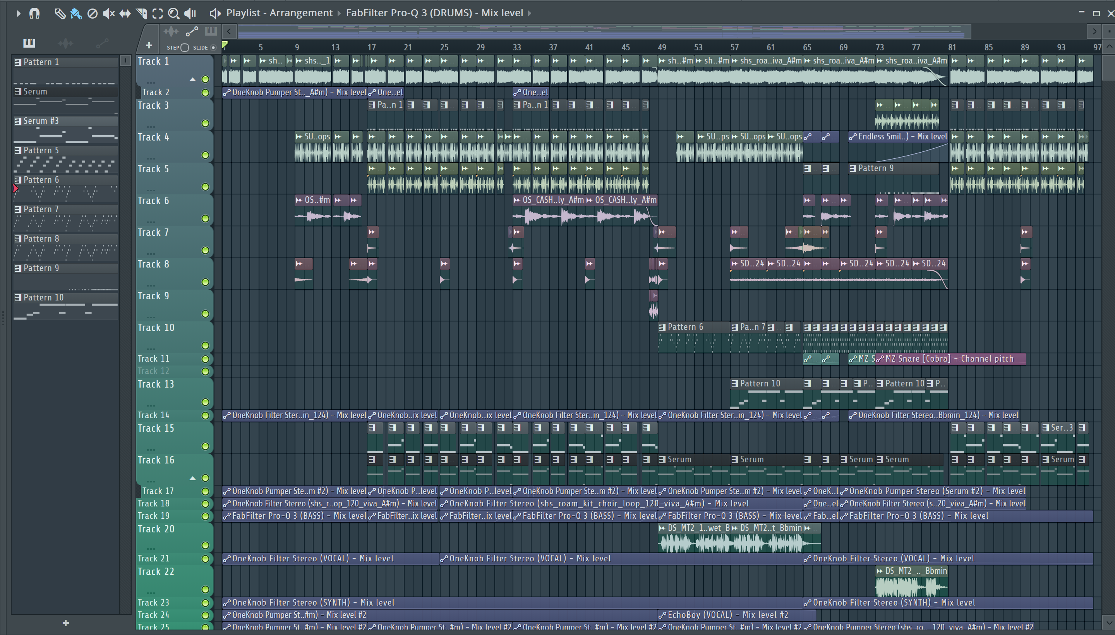Click the horizontal overview scroll thumb

(604, 31)
